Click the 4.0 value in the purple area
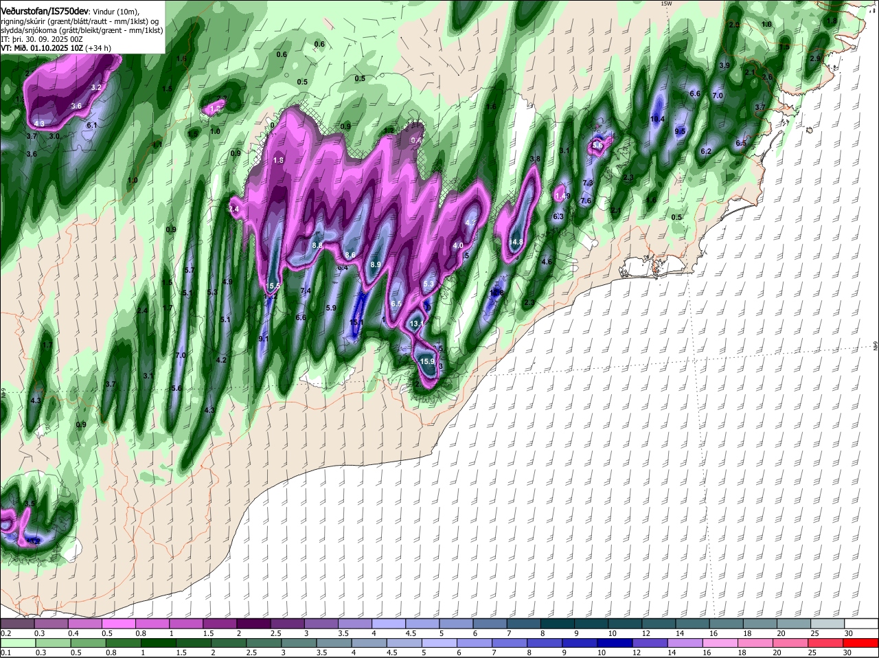Image resolution: width=879 pixels, height=658 pixels. [458, 245]
